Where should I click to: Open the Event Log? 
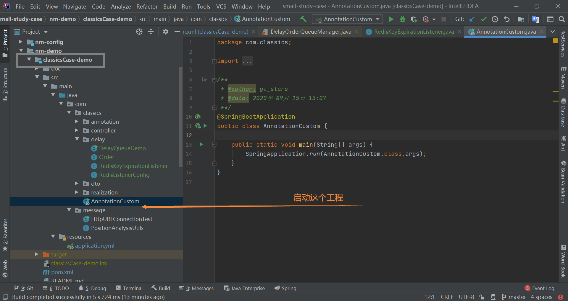point(540,288)
